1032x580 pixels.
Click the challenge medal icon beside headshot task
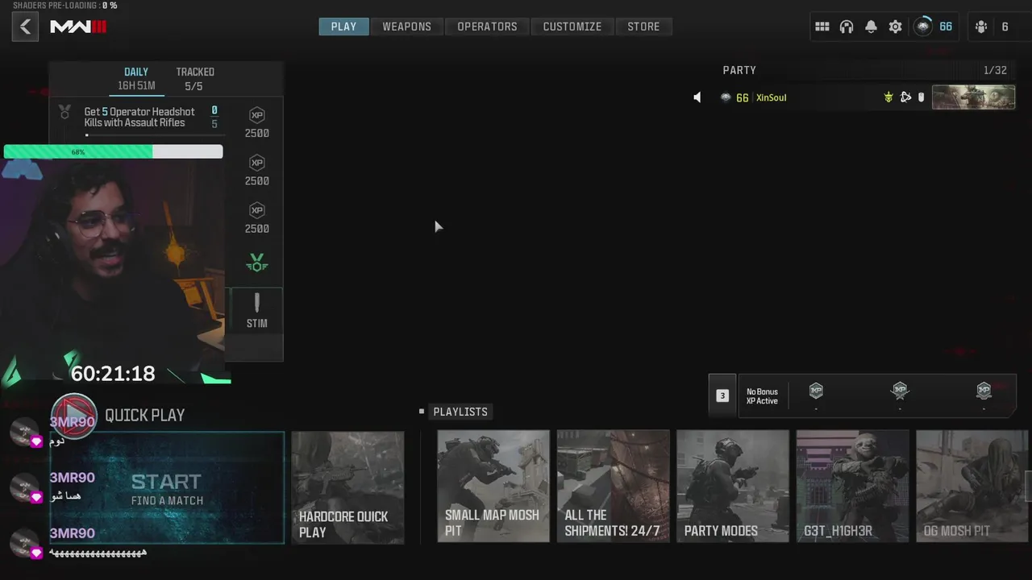(65, 113)
